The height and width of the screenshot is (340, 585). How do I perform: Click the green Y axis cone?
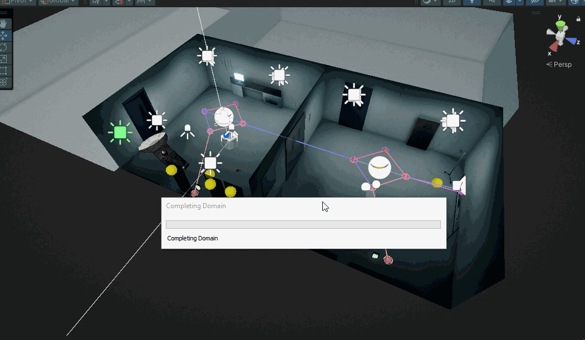pyautogui.click(x=560, y=24)
